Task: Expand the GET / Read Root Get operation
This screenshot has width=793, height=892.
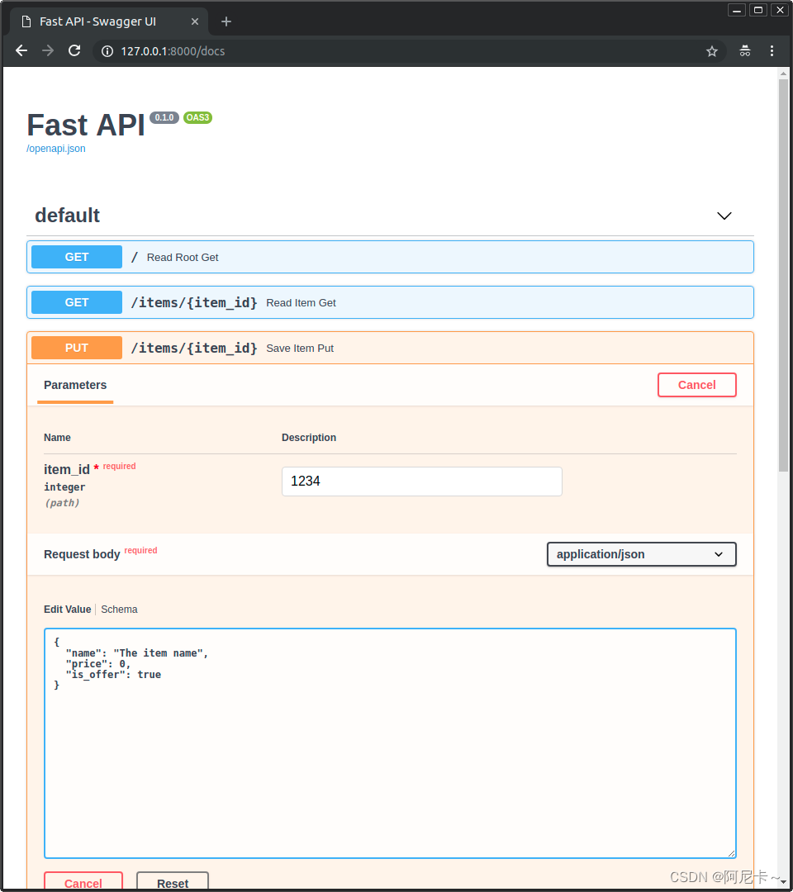Action: [x=390, y=257]
